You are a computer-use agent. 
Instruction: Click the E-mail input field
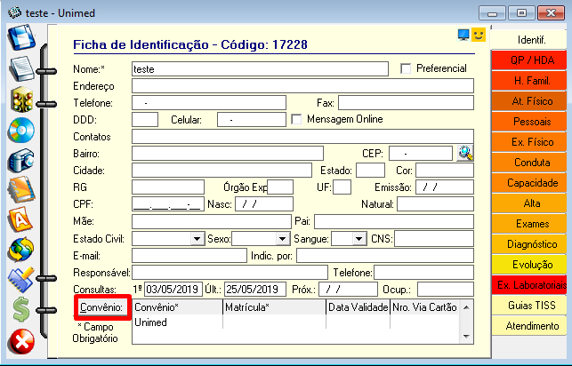point(189,256)
